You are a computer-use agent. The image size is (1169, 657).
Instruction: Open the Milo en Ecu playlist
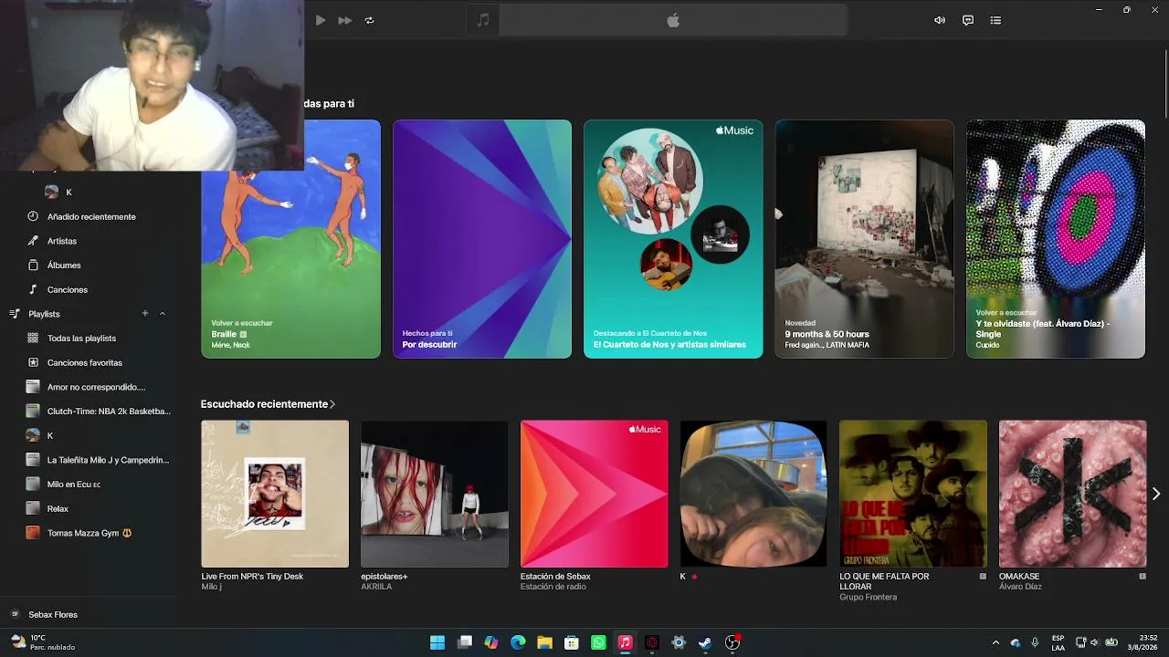(74, 485)
